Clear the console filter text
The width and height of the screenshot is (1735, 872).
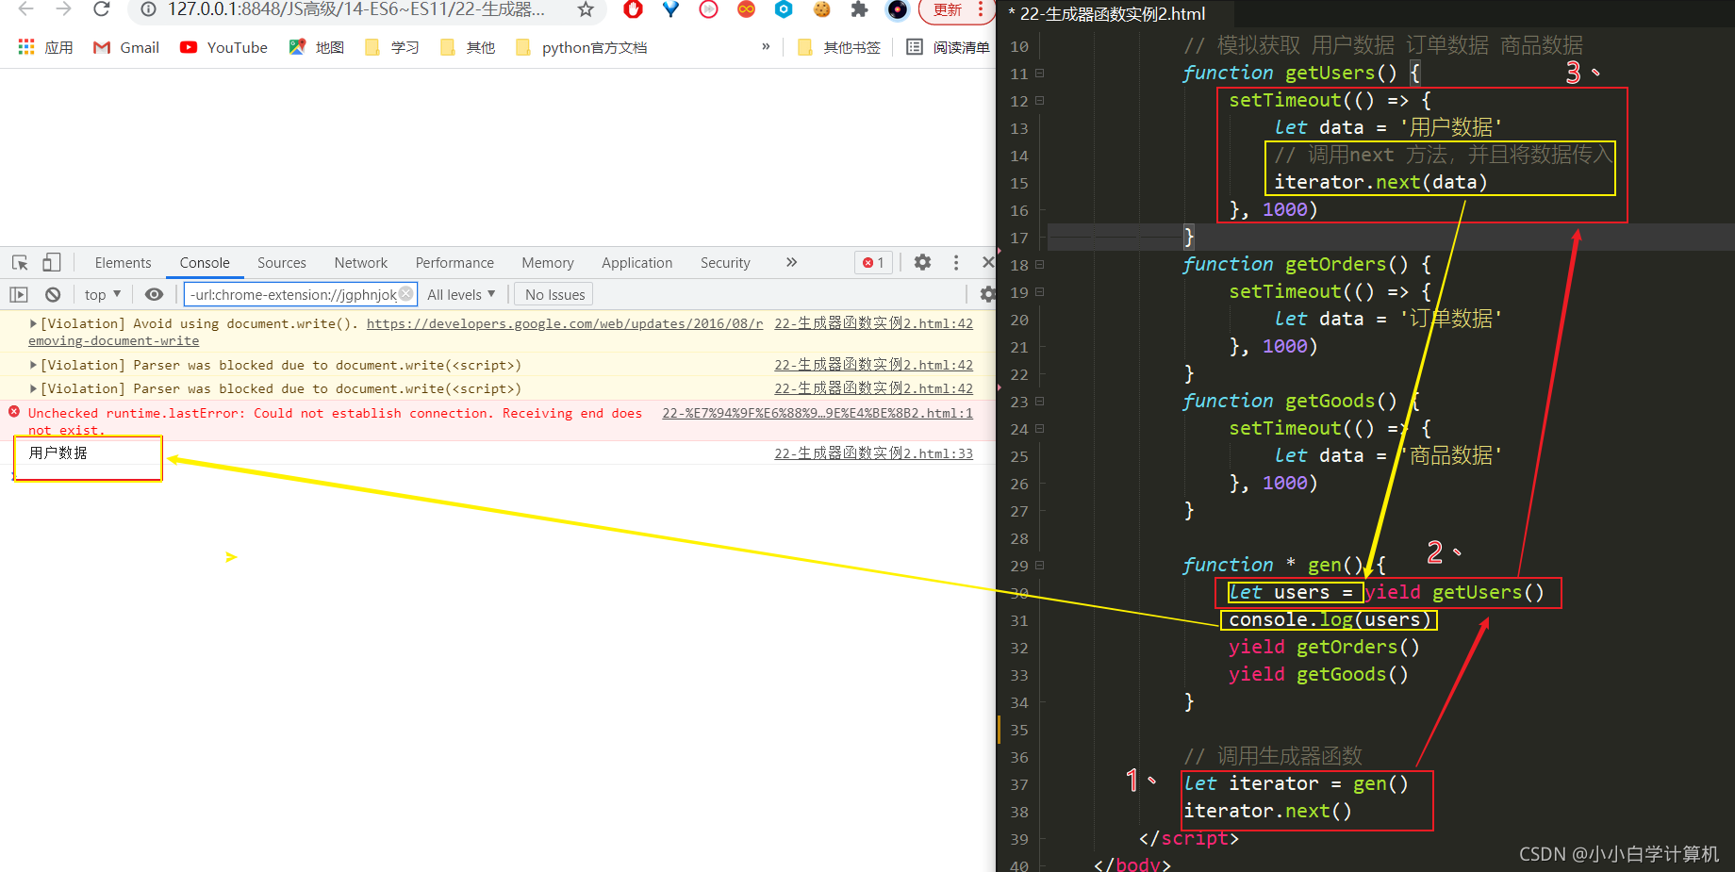pos(405,294)
